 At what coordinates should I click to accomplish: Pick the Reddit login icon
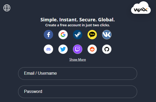[92, 49]
